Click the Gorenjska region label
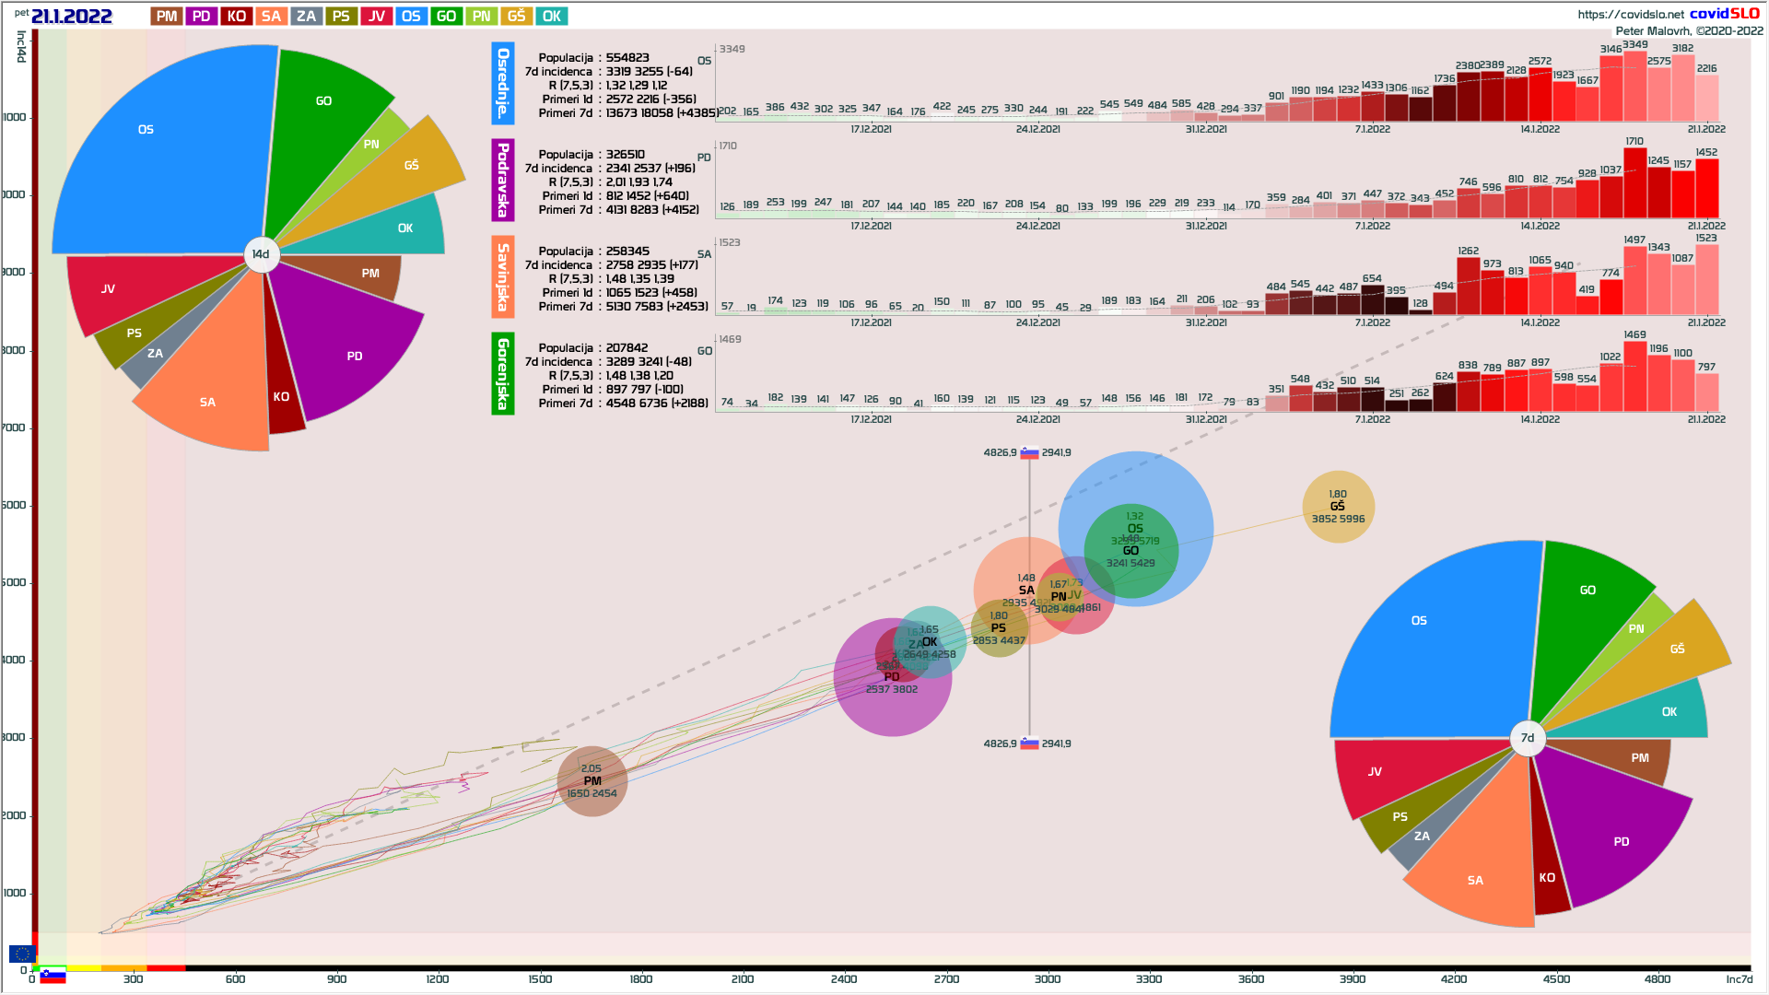The image size is (1769, 995). (x=503, y=373)
